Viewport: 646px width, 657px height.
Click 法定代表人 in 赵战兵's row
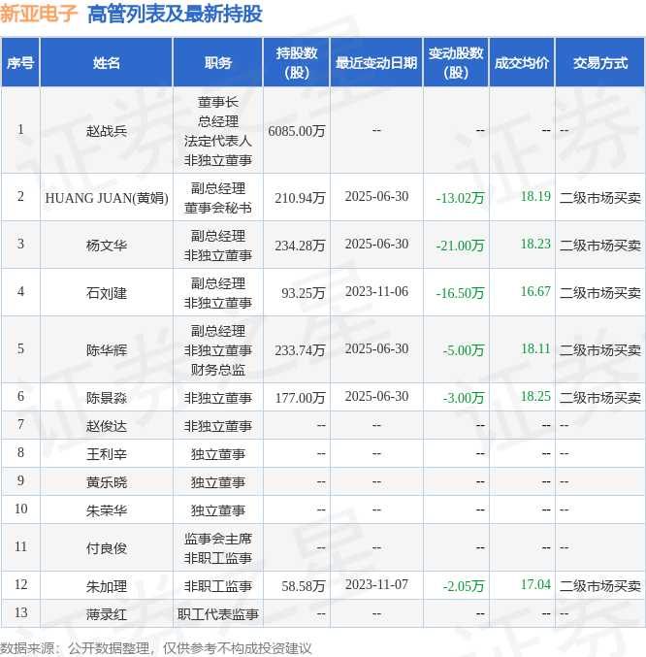pos(218,141)
